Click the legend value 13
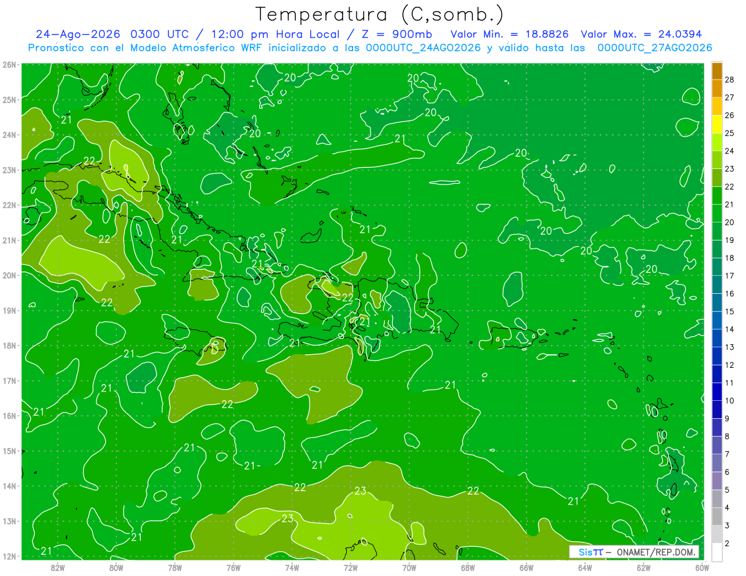The image size is (746, 576). [729, 347]
